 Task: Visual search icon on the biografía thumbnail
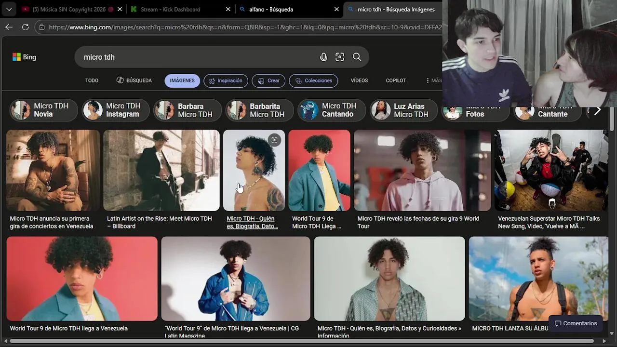[x=274, y=140]
